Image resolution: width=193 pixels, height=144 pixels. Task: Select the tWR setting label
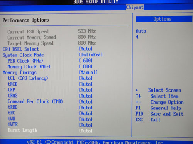pyautogui.click(x=12, y=119)
